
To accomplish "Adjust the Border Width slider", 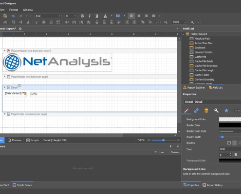I will pos(222,137).
